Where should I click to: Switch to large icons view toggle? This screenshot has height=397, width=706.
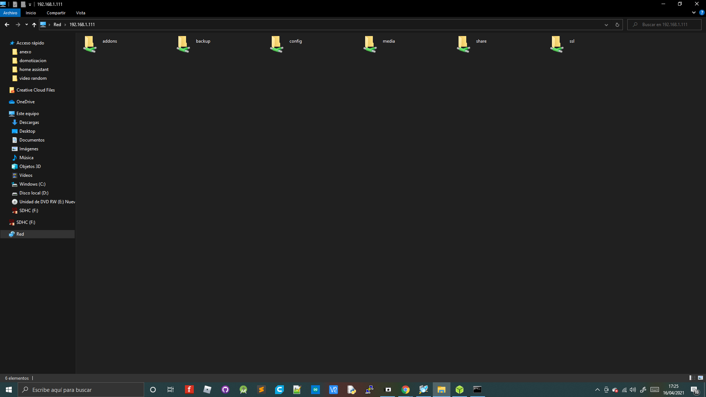700,378
